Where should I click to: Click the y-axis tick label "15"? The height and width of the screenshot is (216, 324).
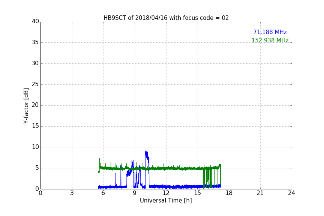[35, 126]
